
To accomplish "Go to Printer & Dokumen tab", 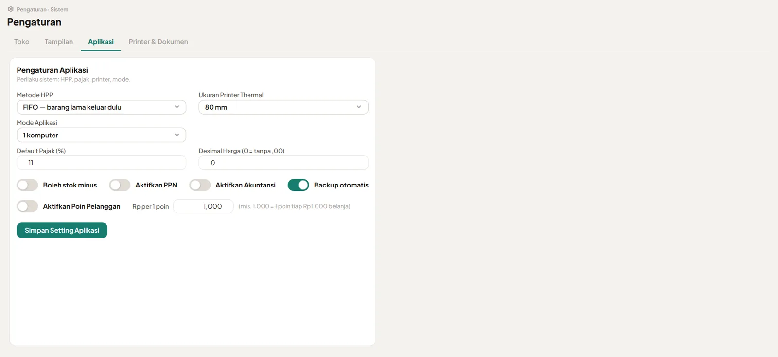I will [x=159, y=42].
